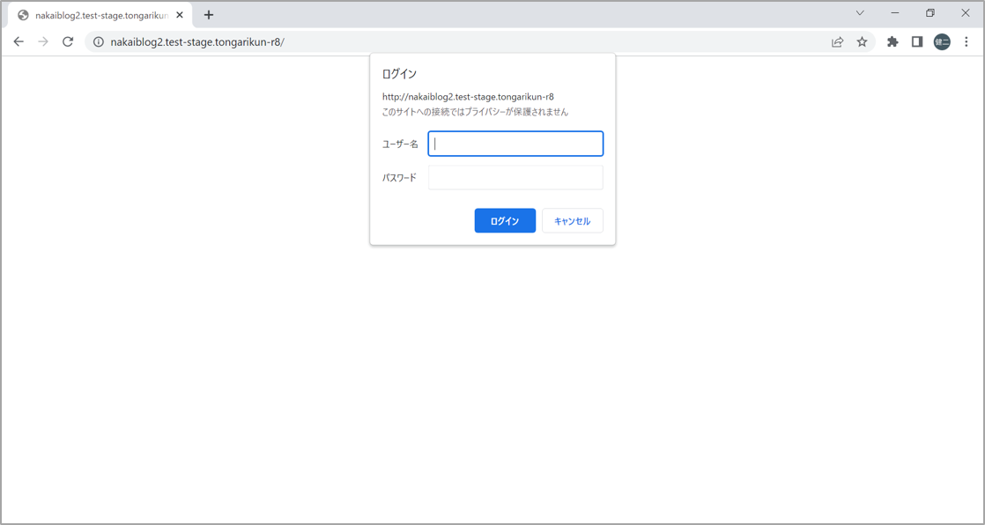Screen dimensions: 985x525
Task: Click the forward navigation arrow
Action: pyautogui.click(x=42, y=42)
